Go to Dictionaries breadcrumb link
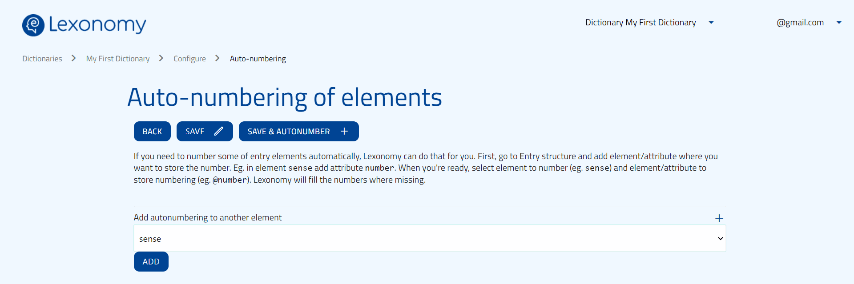 42,59
